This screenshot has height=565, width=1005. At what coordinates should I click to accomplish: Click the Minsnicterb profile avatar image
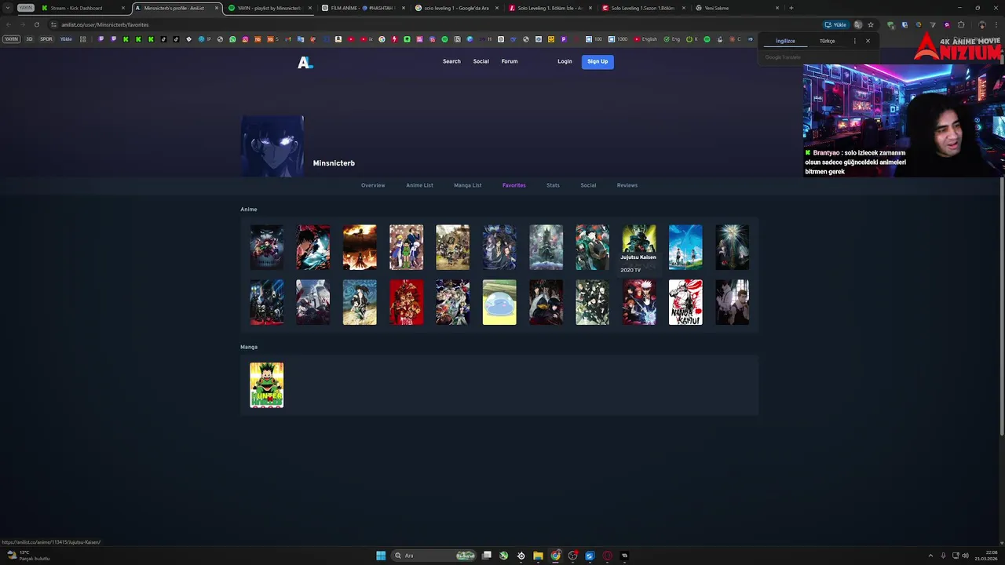click(x=272, y=146)
